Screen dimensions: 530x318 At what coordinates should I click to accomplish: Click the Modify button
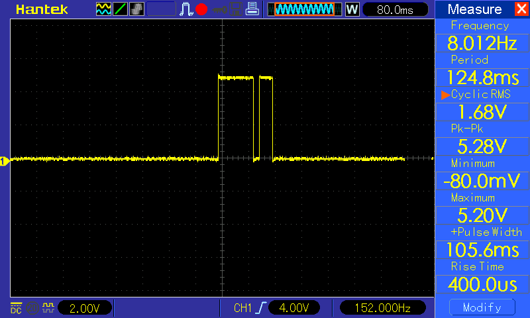482,307
